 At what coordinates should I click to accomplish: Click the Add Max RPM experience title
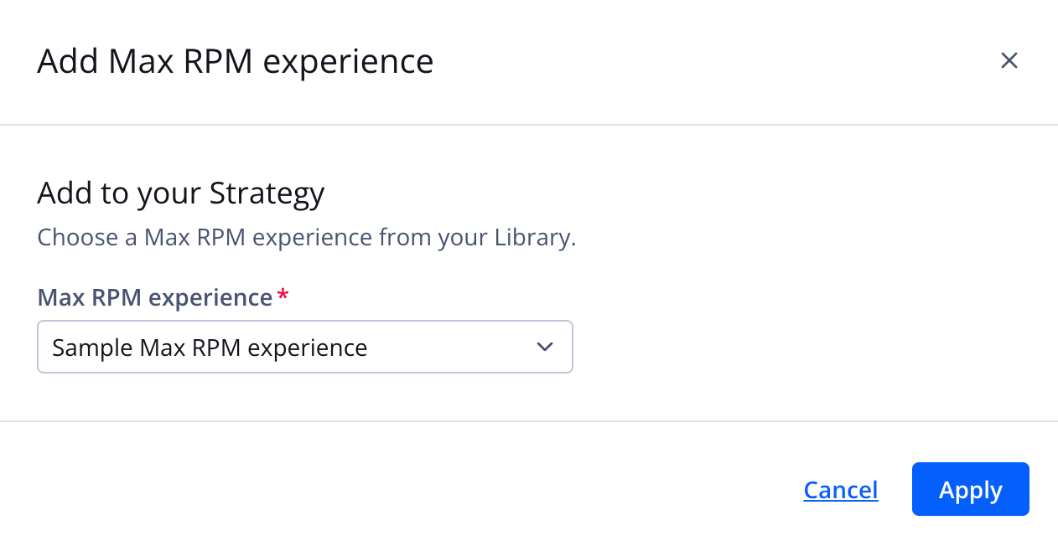click(235, 60)
